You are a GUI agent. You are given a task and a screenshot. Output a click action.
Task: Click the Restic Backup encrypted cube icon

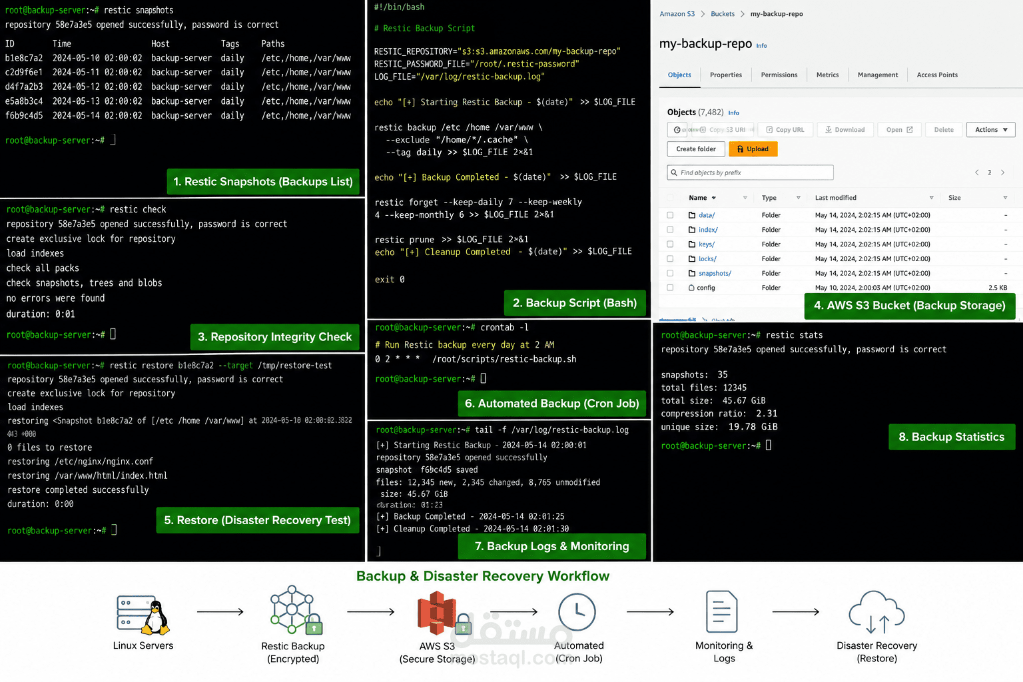tap(296, 610)
